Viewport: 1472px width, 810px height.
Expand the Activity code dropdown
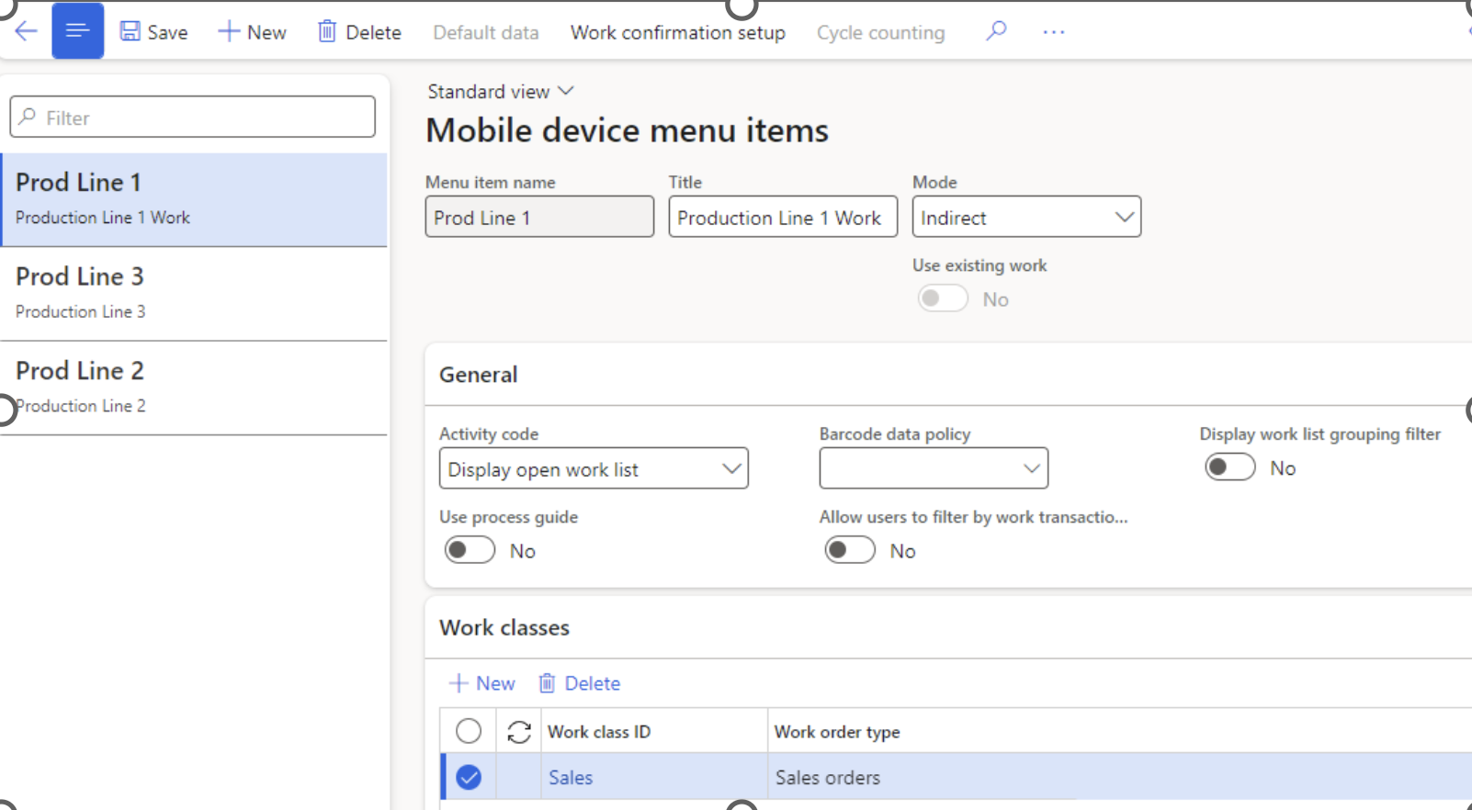[x=730, y=469]
